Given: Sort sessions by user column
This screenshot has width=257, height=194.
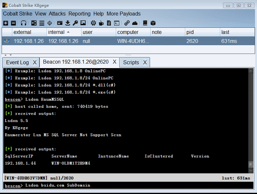Looking at the screenshot, I should pos(99,32).
